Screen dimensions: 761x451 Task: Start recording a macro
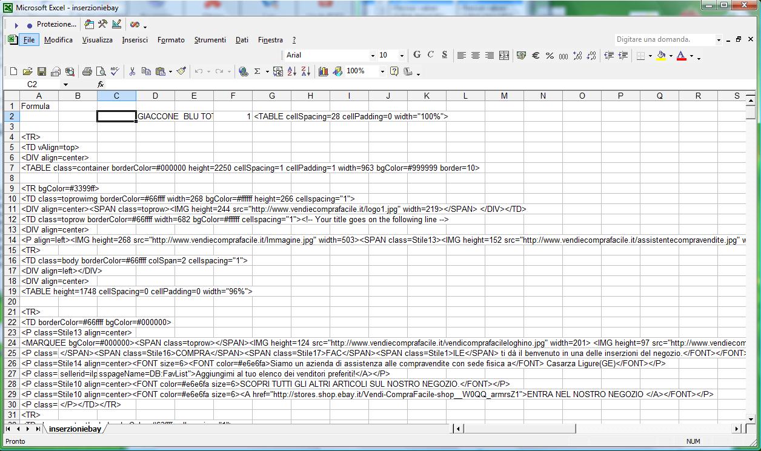click(x=29, y=25)
